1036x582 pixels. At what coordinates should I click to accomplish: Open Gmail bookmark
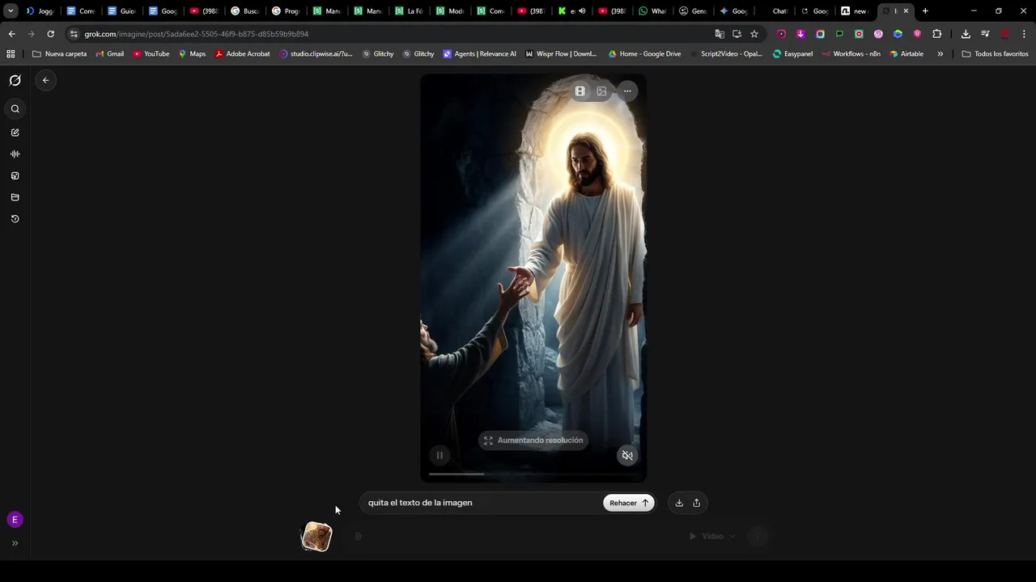pyautogui.click(x=109, y=54)
